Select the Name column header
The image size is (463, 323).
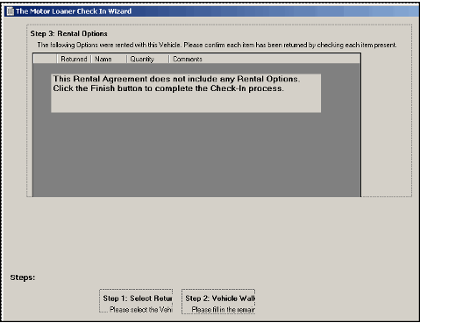(109, 59)
